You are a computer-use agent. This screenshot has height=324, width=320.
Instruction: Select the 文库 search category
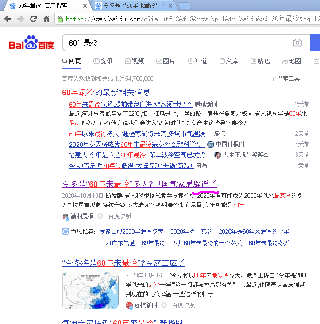229,61
